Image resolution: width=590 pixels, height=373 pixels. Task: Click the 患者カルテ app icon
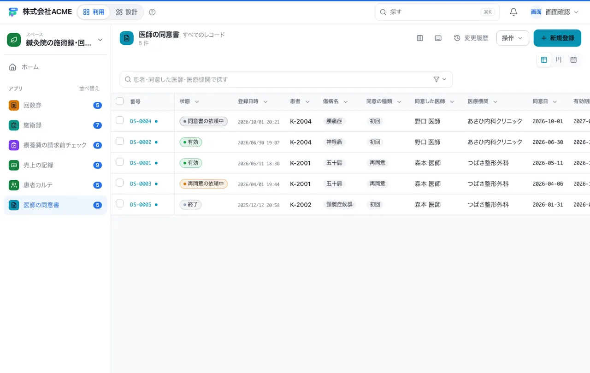pos(14,185)
